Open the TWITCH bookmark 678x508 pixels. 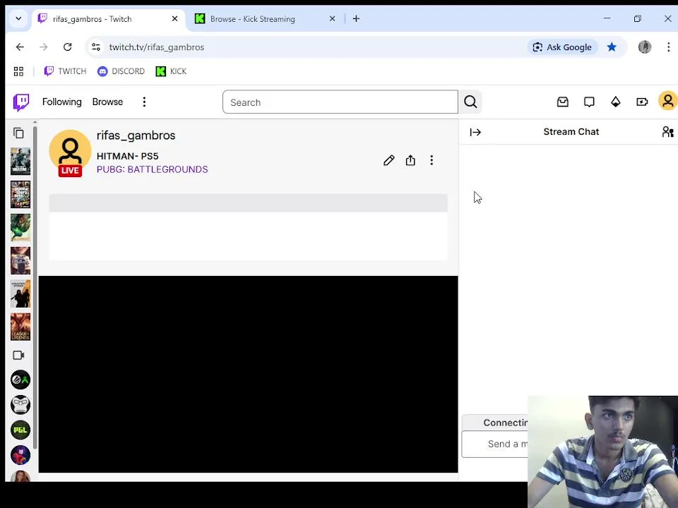coord(65,71)
